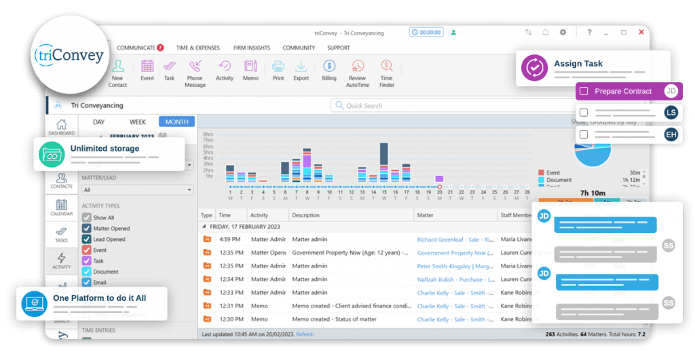Open the Matter/Lead dropdown set to All
The height and width of the screenshot is (364, 695).
click(x=138, y=190)
